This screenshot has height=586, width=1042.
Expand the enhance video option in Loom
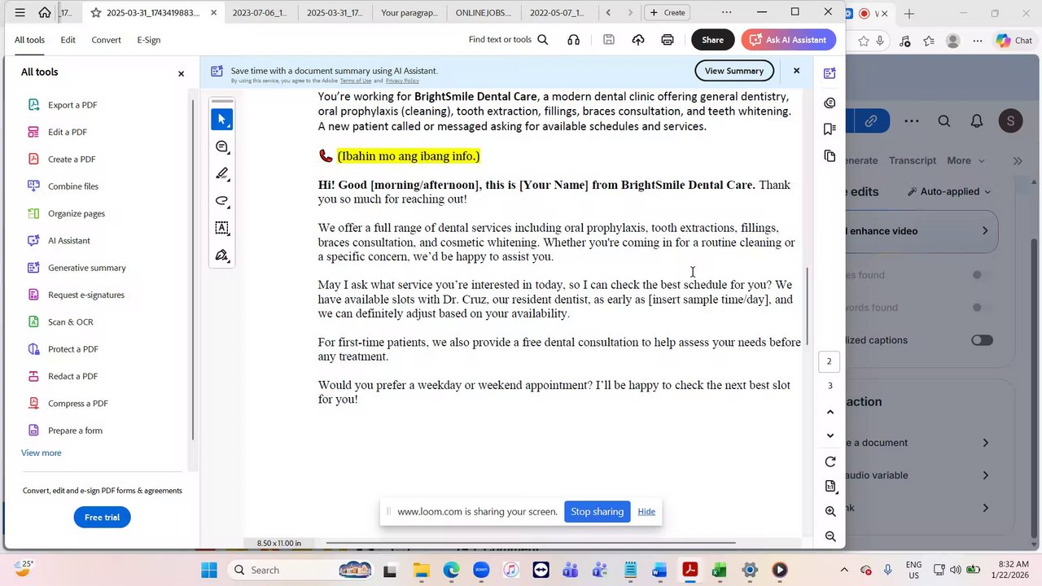(985, 231)
